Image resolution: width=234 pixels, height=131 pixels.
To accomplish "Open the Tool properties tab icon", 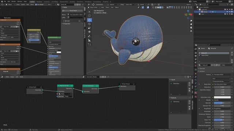I will coord(196,49).
